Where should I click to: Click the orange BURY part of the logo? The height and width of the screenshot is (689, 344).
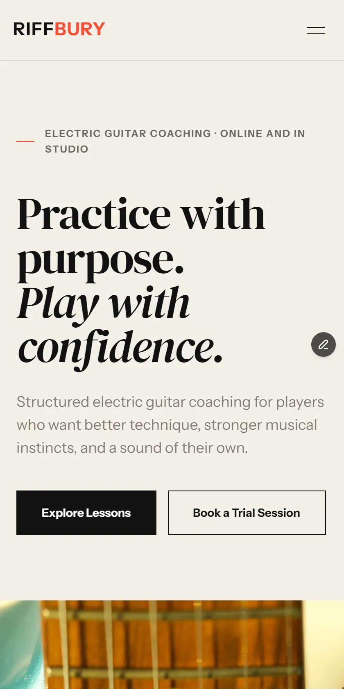click(80, 29)
